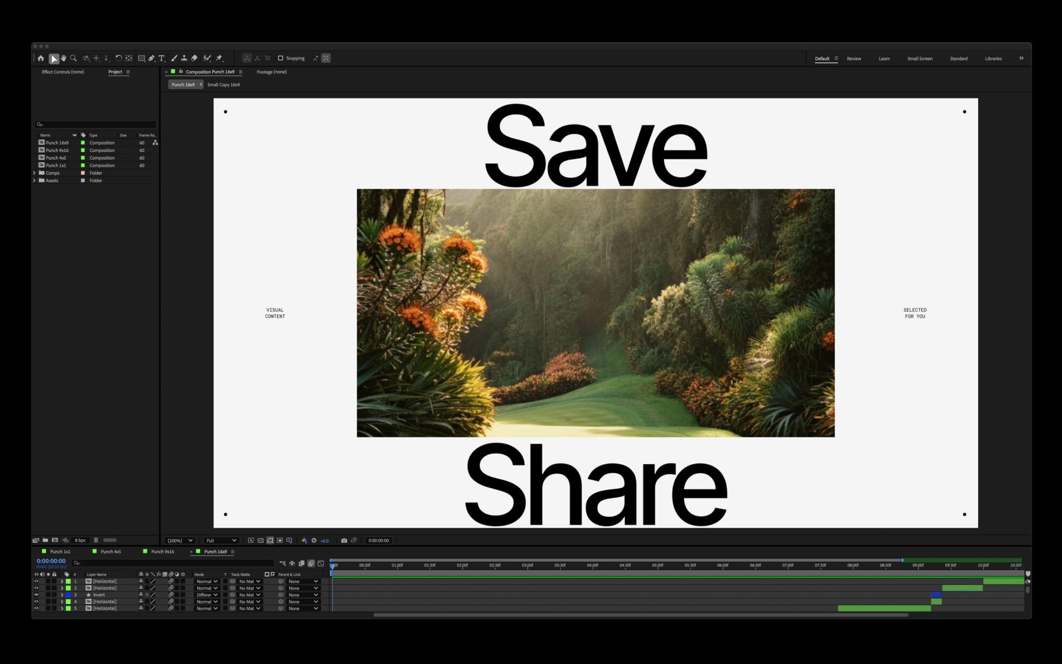This screenshot has width=1062, height=664.
Task: Click the Small Copy 16x9 breadcrumb
Action: [x=223, y=84]
